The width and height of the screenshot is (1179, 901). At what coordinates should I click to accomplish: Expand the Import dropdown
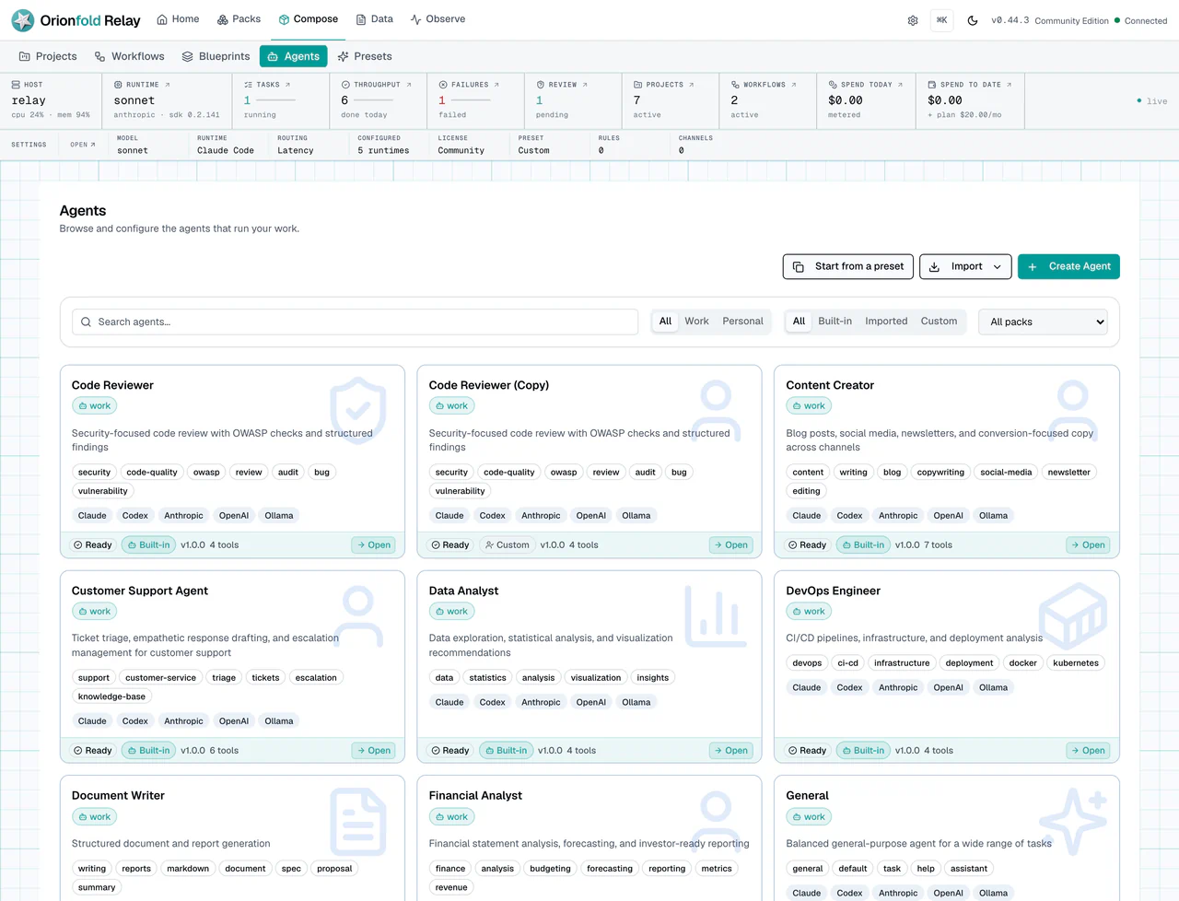coord(965,266)
